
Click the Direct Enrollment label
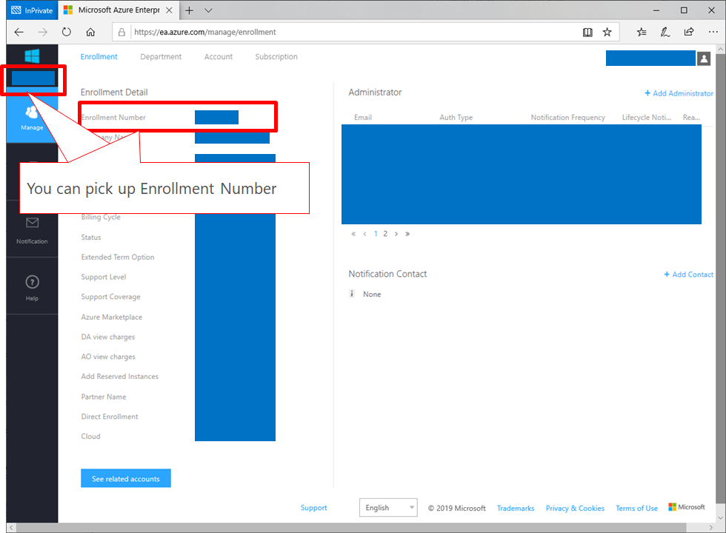click(x=110, y=416)
